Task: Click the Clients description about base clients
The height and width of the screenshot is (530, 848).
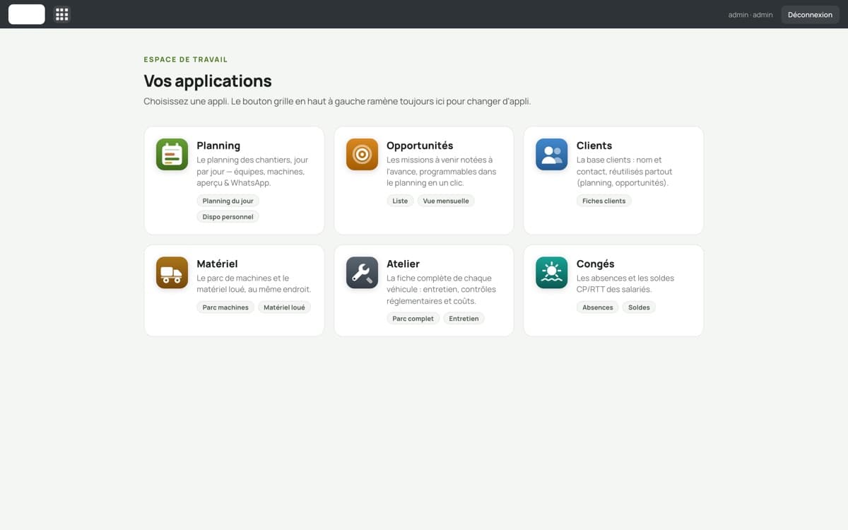Action: [625, 171]
